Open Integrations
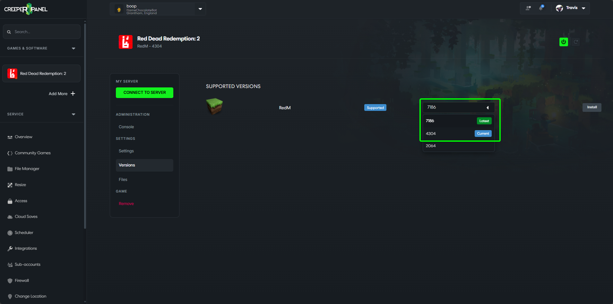The height and width of the screenshot is (304, 613). click(x=26, y=248)
